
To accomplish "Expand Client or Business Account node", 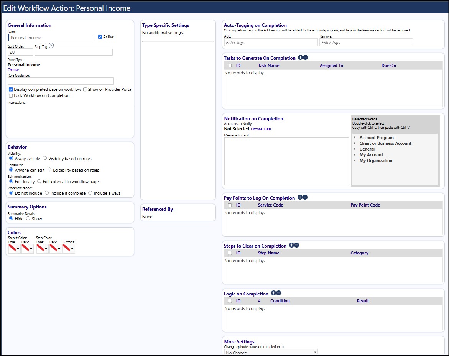I will click(x=355, y=143).
